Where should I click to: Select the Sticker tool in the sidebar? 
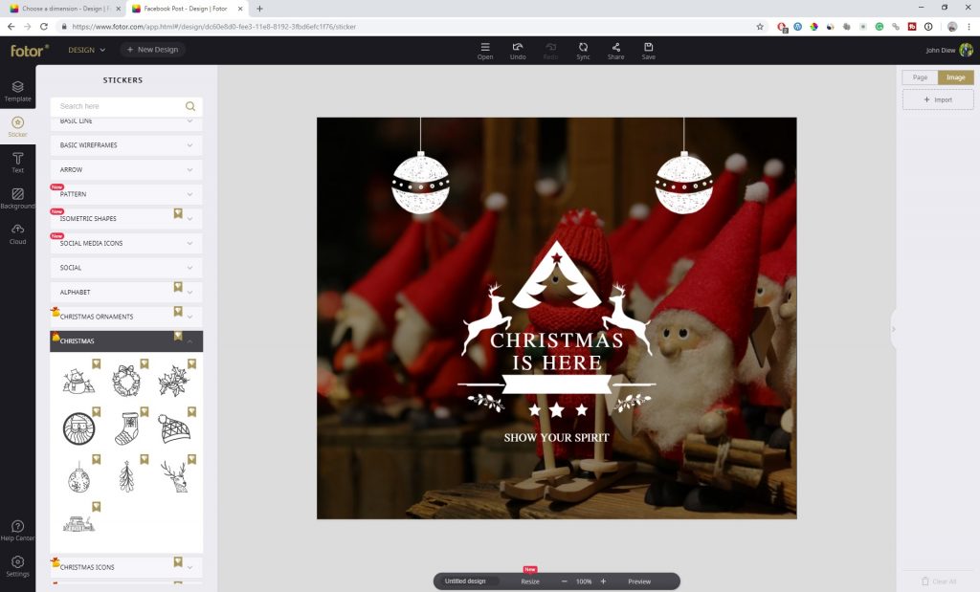click(x=17, y=127)
